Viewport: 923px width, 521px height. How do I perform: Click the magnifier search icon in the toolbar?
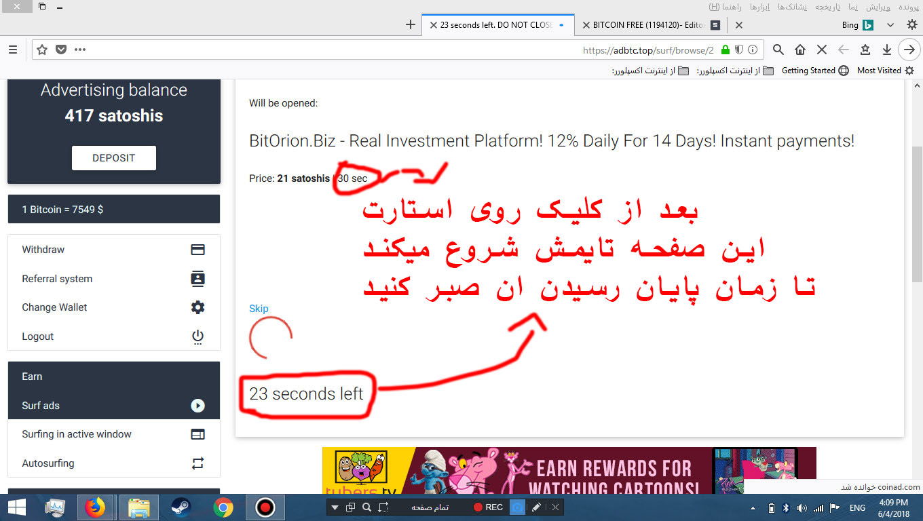coord(778,50)
